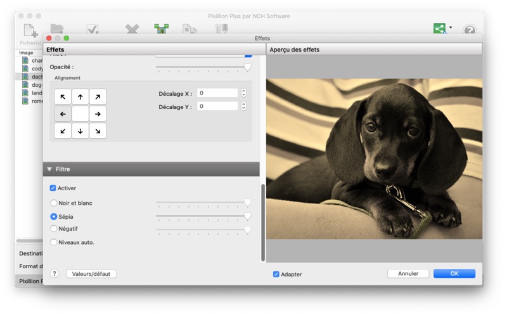Select the "dach" file in the list
The height and width of the screenshot is (317, 507).
(37, 77)
